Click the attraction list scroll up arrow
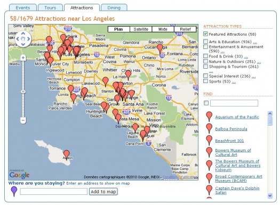The width and height of the screenshot is (280, 205). (270, 113)
